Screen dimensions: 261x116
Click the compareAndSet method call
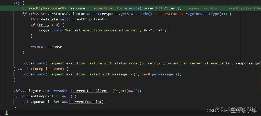57,91
